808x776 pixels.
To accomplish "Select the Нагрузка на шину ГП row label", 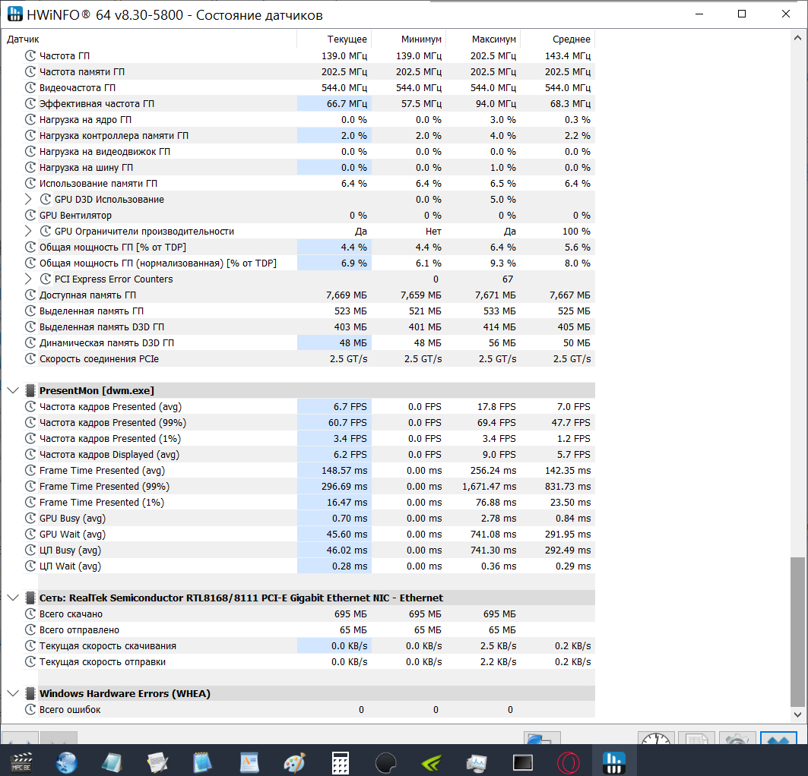I will [x=86, y=167].
